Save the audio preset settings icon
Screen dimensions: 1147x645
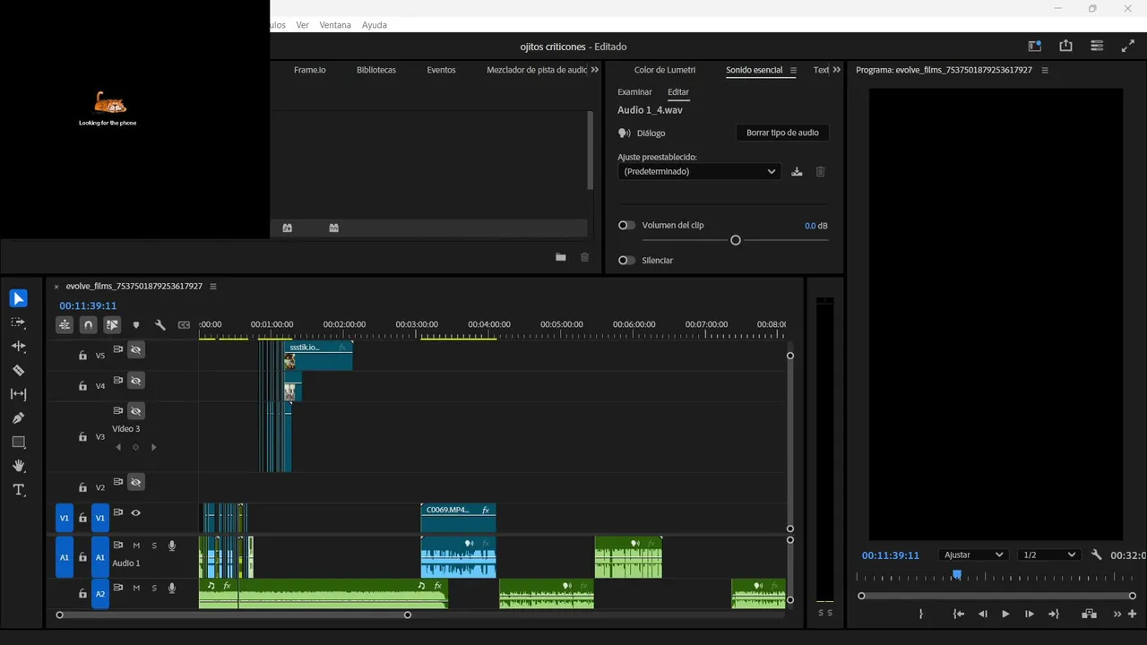[797, 172]
